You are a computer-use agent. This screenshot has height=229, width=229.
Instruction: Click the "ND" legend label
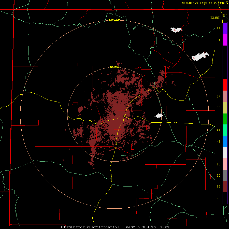point(218,198)
